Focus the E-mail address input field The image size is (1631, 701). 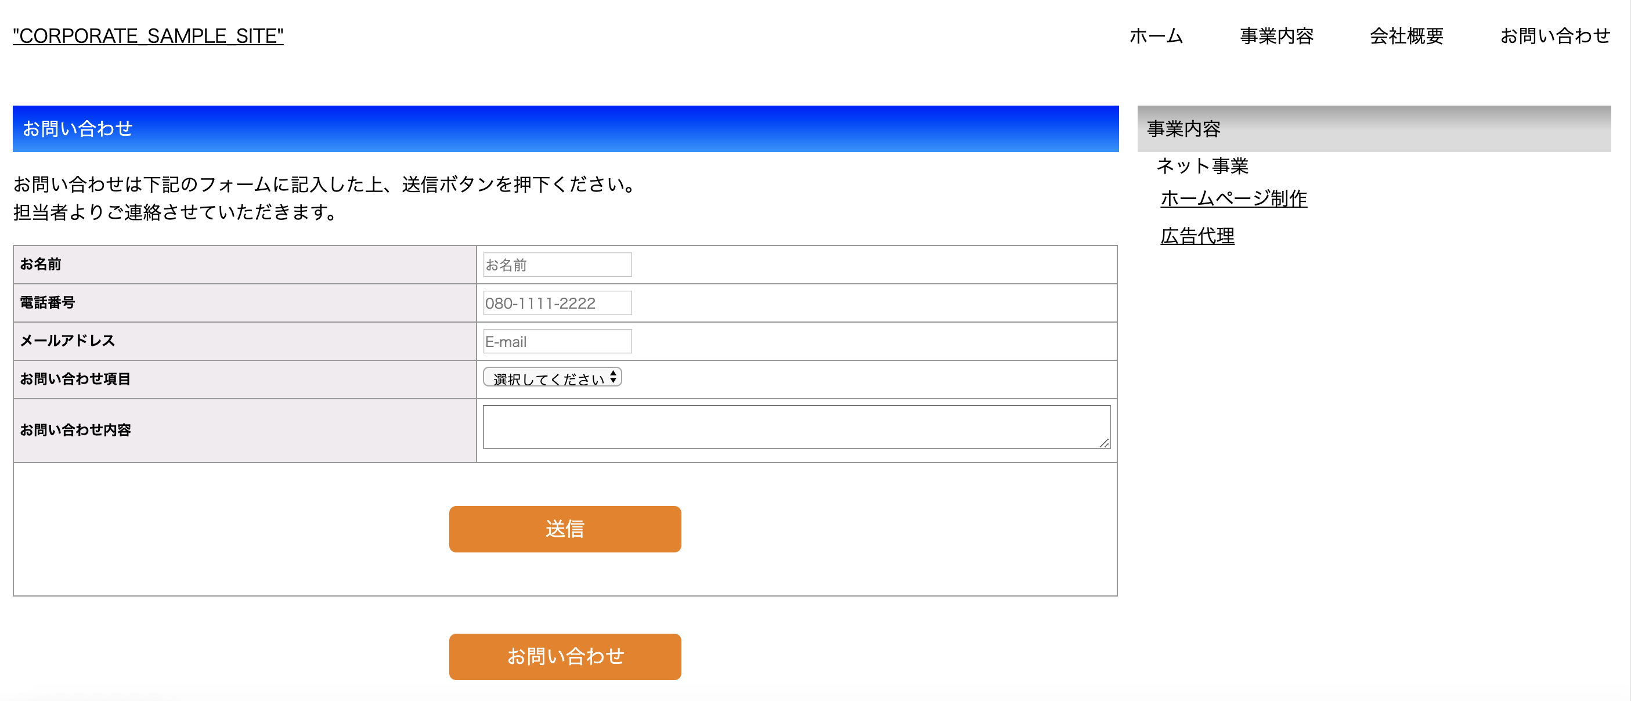click(x=557, y=341)
